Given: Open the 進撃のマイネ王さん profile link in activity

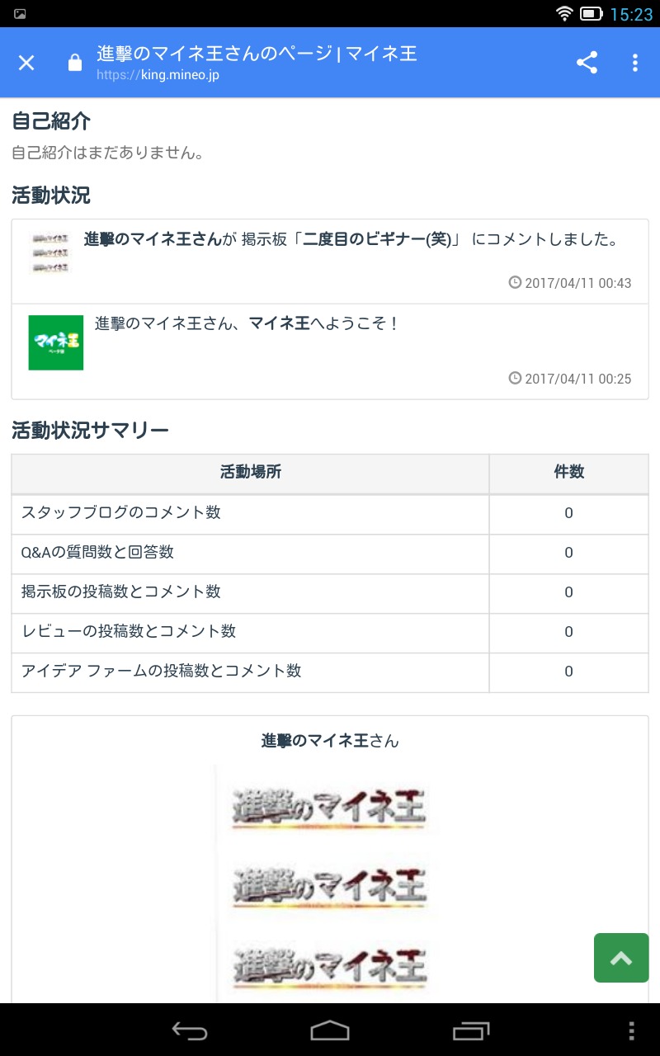Looking at the screenshot, I should point(153,240).
